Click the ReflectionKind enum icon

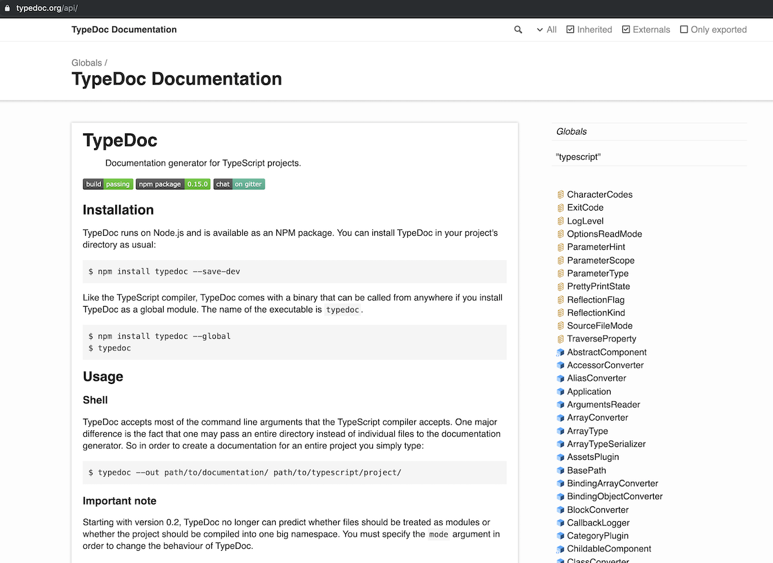click(x=560, y=313)
